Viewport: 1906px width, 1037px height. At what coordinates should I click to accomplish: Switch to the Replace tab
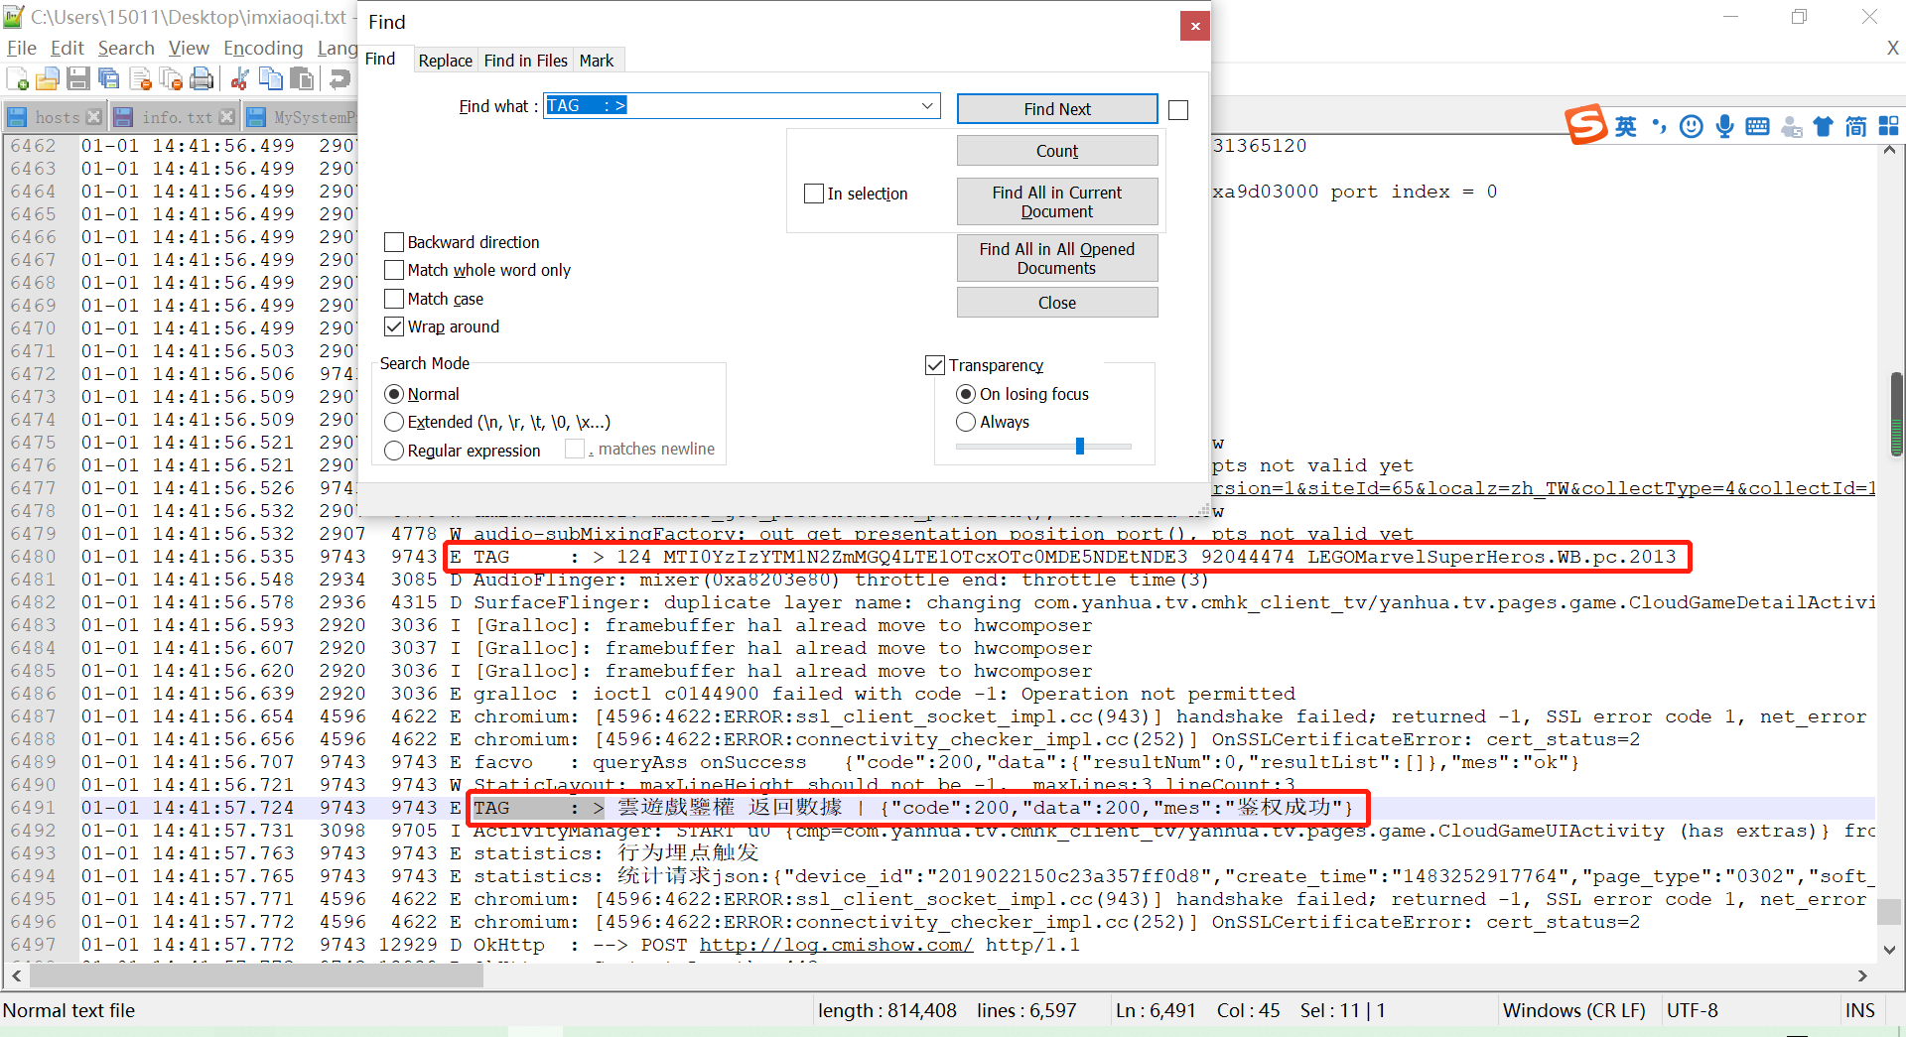pyautogui.click(x=445, y=61)
